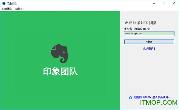Minimize the 印象团队 window
This screenshot has width=179, height=110.
click(x=154, y=3)
